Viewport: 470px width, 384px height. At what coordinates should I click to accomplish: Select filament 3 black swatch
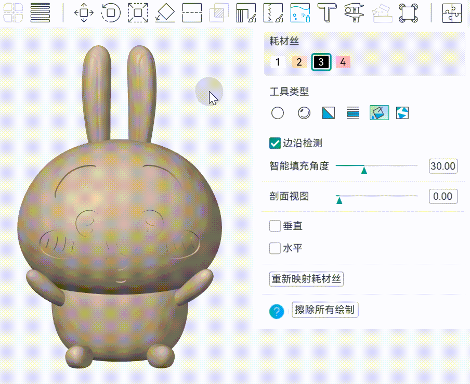pos(321,62)
